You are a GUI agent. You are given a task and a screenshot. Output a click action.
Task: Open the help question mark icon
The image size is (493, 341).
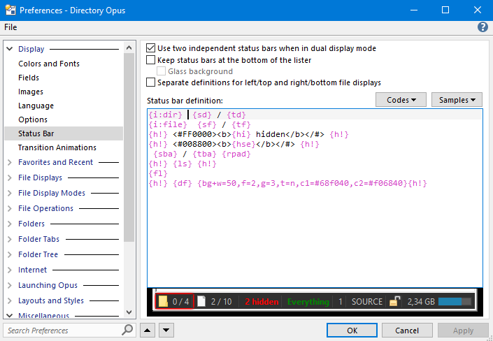483,27
